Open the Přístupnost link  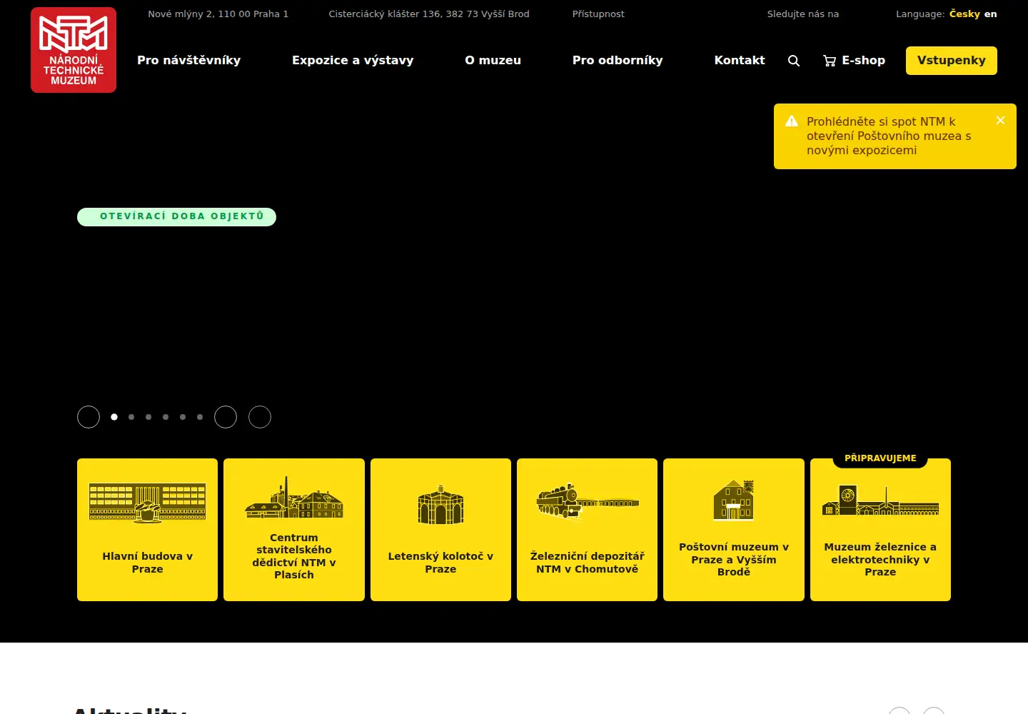pos(598,14)
